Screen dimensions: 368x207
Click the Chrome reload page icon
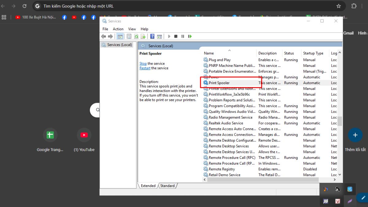click(25, 6)
